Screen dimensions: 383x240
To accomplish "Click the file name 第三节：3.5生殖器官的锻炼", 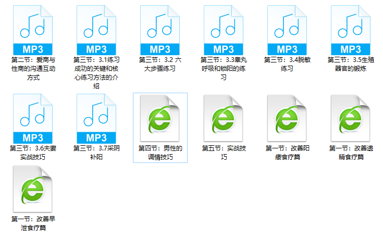I will (351, 64).
